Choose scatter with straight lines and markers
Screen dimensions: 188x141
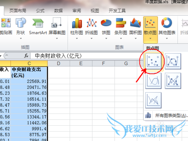pos(173,81)
